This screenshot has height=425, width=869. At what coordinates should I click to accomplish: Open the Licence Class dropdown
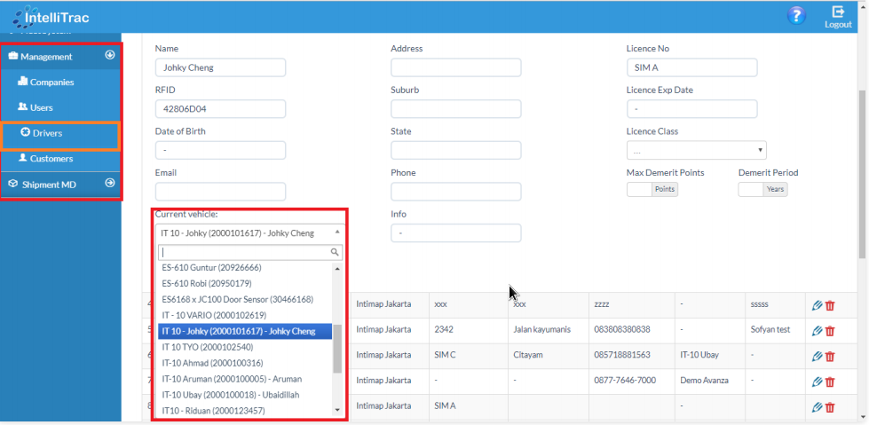click(696, 150)
